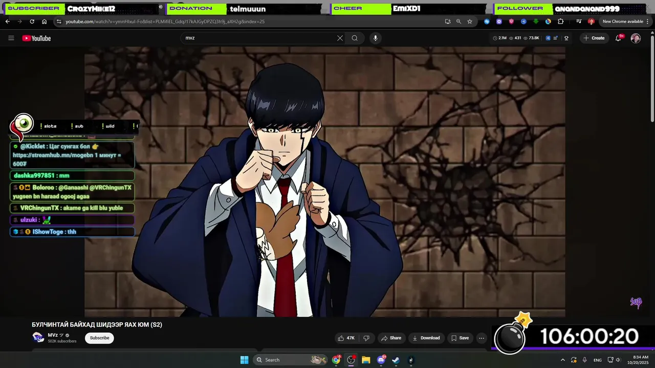This screenshot has width=655, height=368.
Task: Click the YouTube search magnifier button
Action: pyautogui.click(x=355, y=38)
